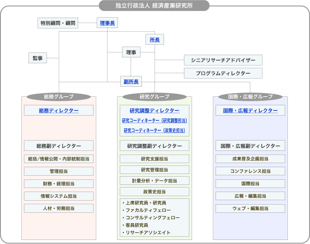Click the 特別顧問・顧問 box
This screenshot has height=244, width=310.
(58, 23)
